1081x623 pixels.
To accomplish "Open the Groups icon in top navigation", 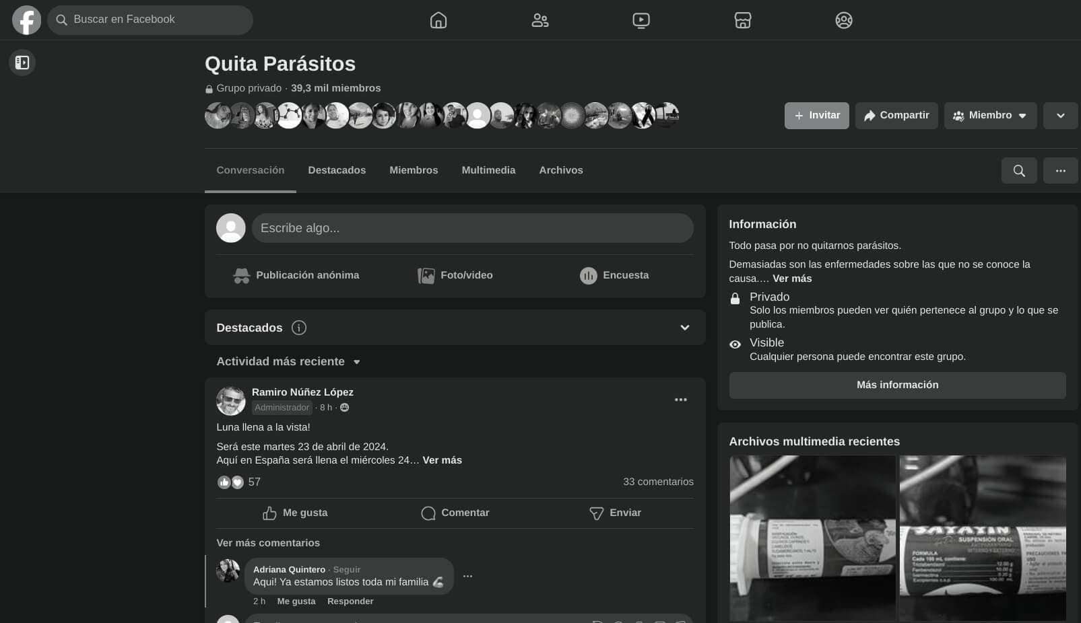I will (x=844, y=20).
